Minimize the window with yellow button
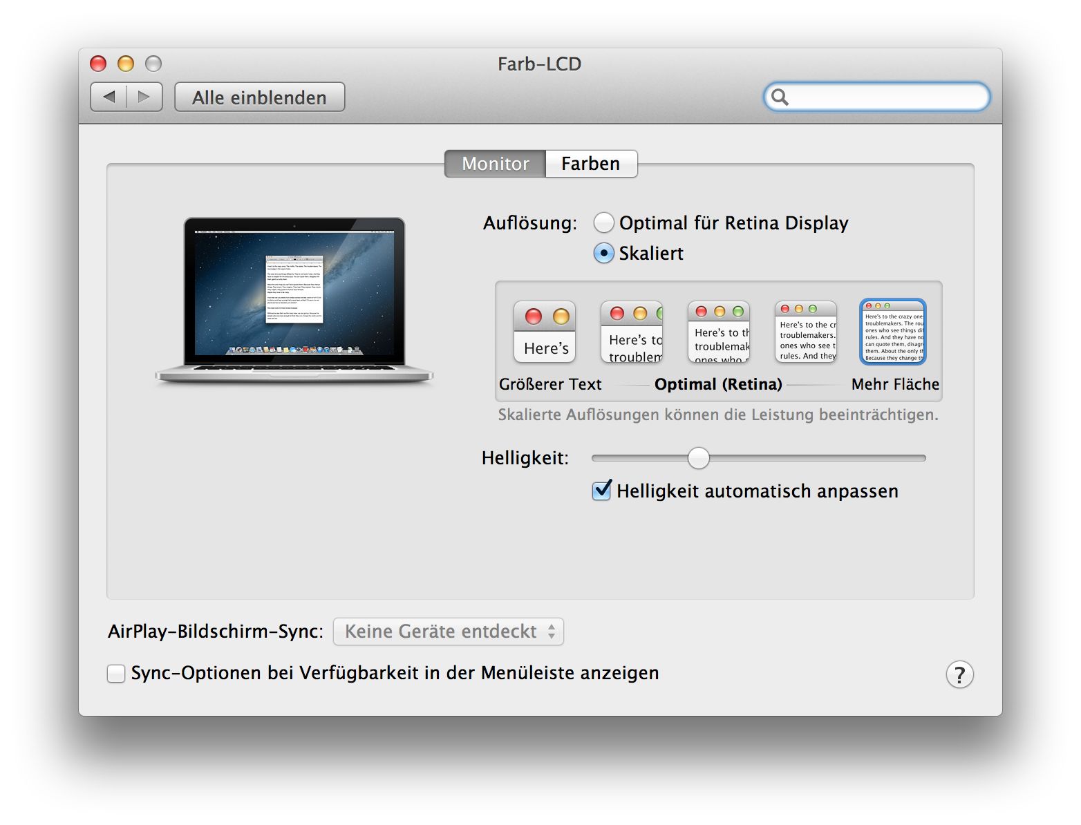 click(126, 64)
